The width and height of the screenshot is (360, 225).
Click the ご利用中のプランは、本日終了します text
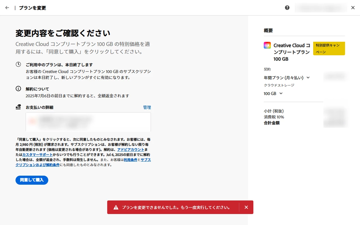pyautogui.click(x=59, y=65)
